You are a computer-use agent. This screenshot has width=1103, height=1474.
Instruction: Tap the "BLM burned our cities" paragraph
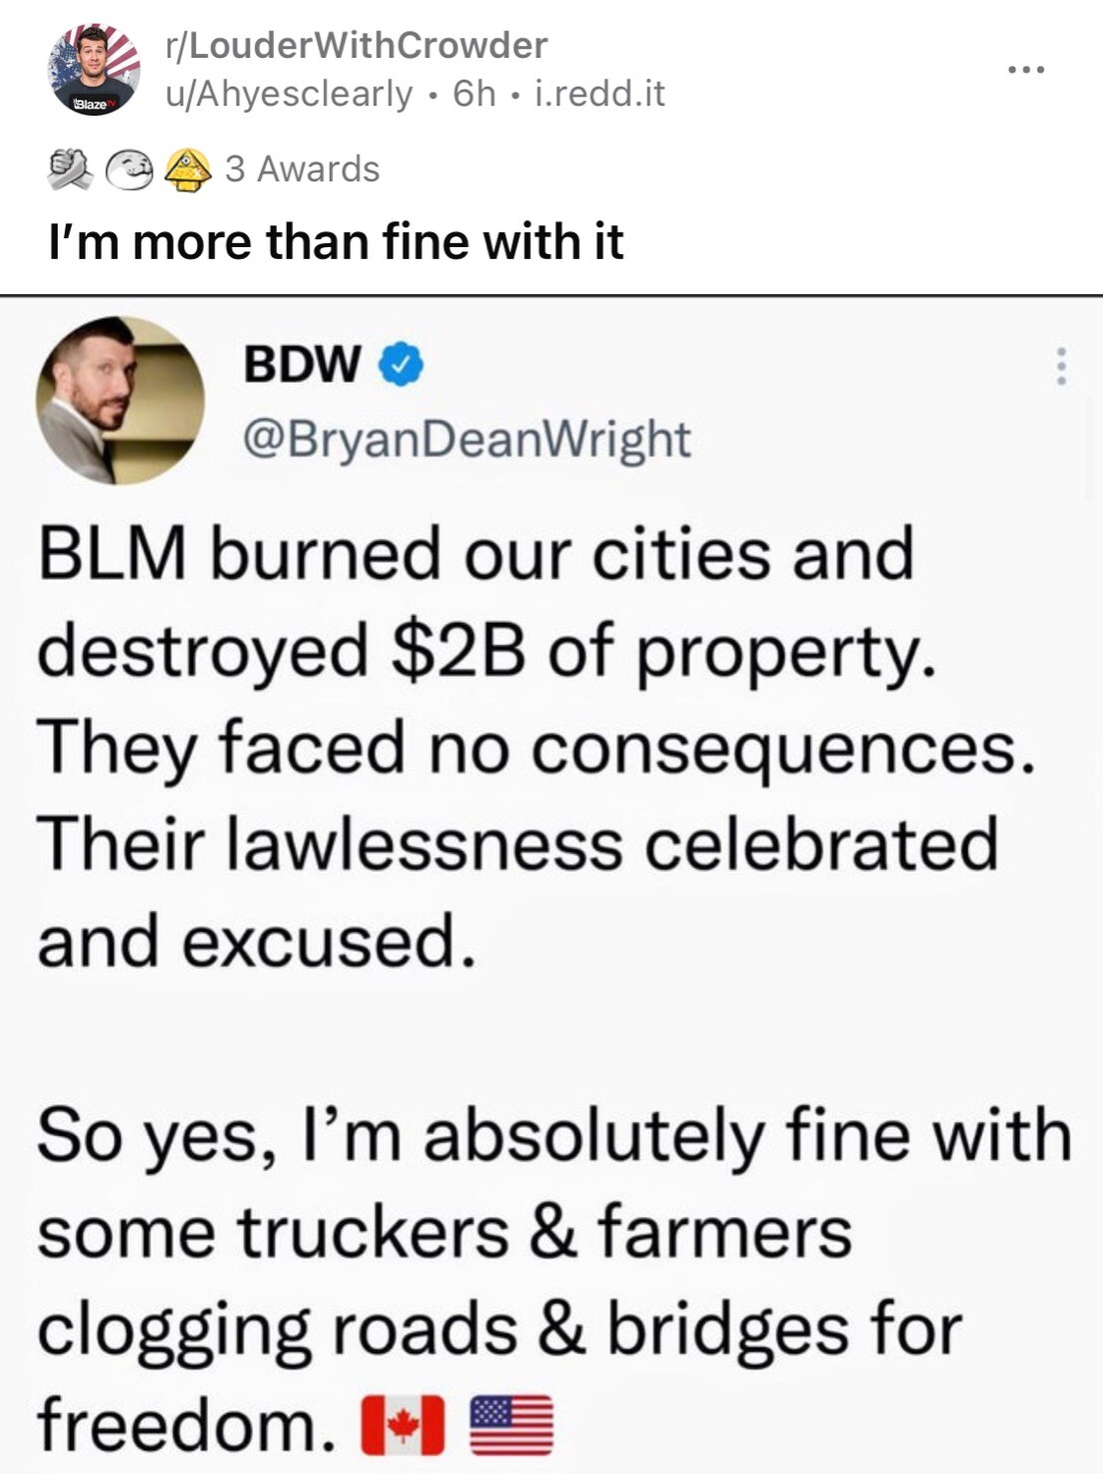(x=518, y=747)
